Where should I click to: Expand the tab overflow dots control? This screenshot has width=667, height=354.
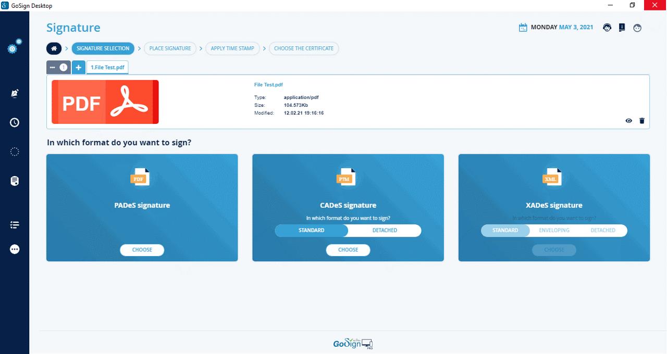coord(53,67)
